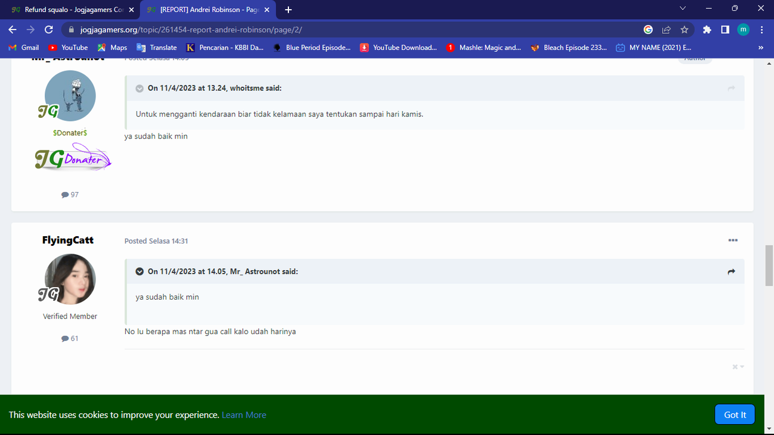Close the REPORT Andrei Robinson tab
Screen dimensions: 774x435
click(267, 10)
